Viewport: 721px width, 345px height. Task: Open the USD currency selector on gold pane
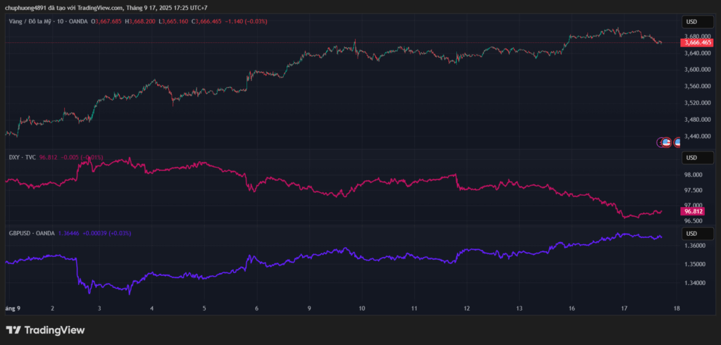(x=691, y=21)
